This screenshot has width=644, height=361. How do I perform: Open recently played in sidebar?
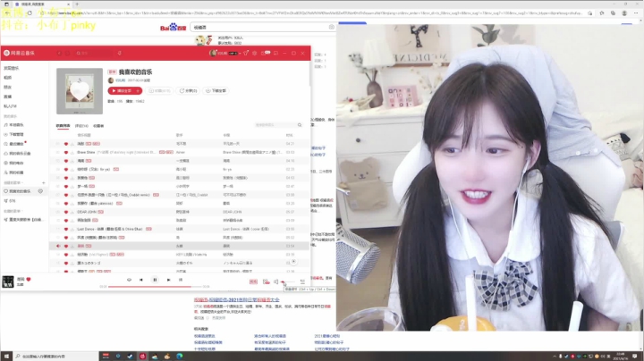[14, 144]
